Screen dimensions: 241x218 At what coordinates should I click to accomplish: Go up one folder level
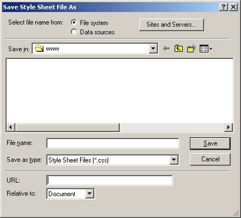click(179, 48)
